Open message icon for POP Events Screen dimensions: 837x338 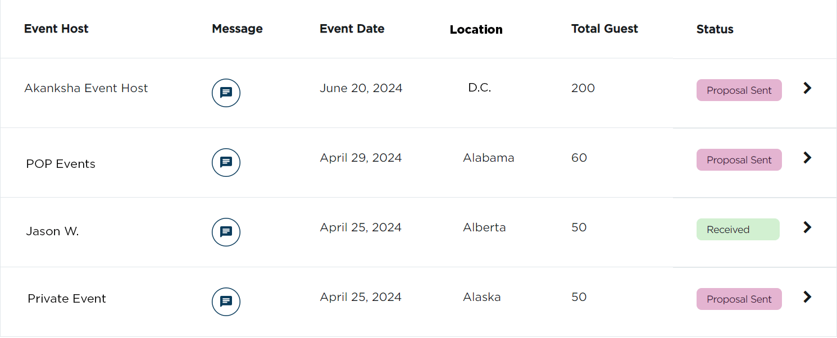point(226,163)
